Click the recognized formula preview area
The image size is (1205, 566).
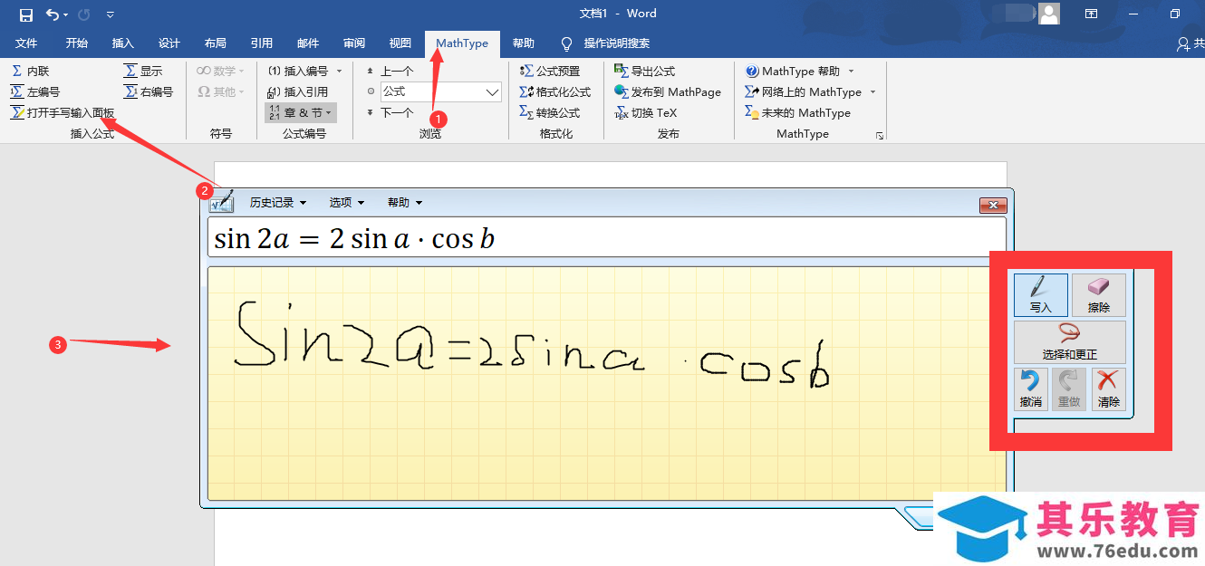point(606,239)
